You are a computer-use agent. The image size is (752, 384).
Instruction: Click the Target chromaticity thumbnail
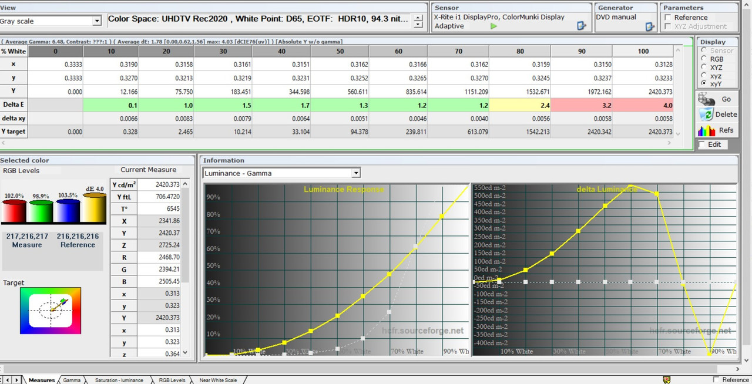(x=51, y=311)
